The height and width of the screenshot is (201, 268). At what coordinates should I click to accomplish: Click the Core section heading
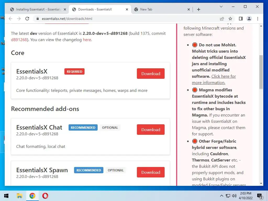[x=18, y=53]
